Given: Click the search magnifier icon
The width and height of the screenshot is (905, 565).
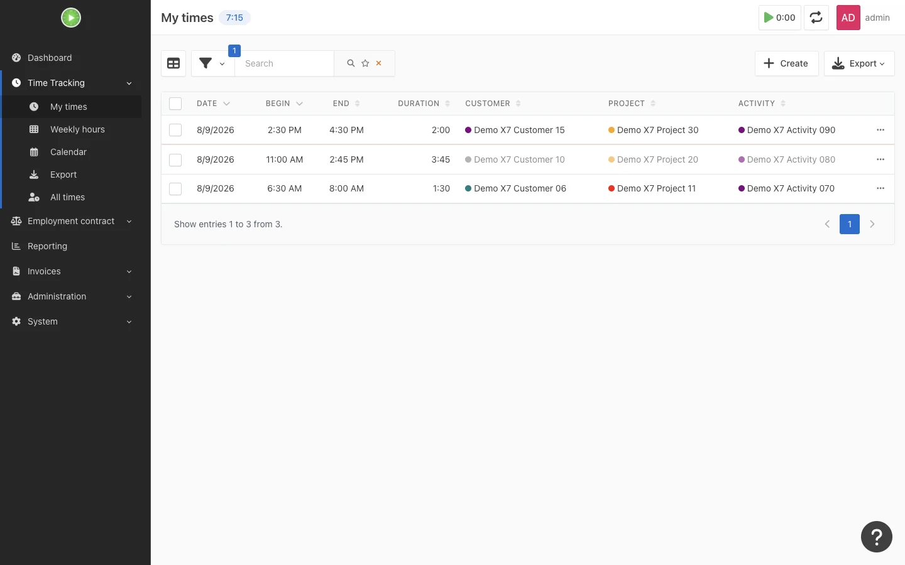Looking at the screenshot, I should click(x=351, y=63).
